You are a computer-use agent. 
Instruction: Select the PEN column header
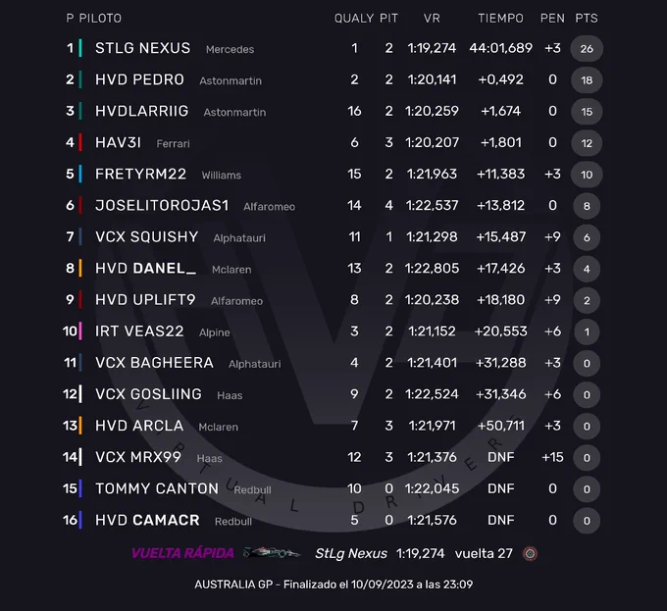click(x=552, y=19)
